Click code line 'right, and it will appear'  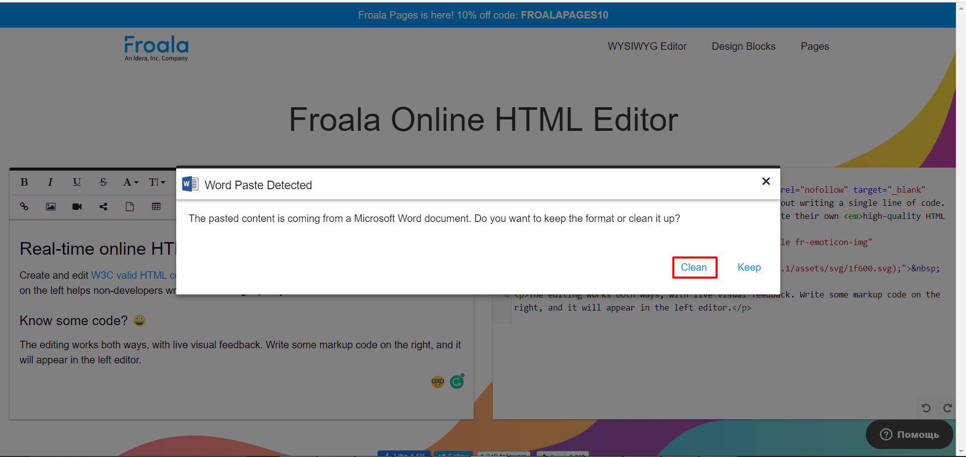pyautogui.click(x=632, y=308)
